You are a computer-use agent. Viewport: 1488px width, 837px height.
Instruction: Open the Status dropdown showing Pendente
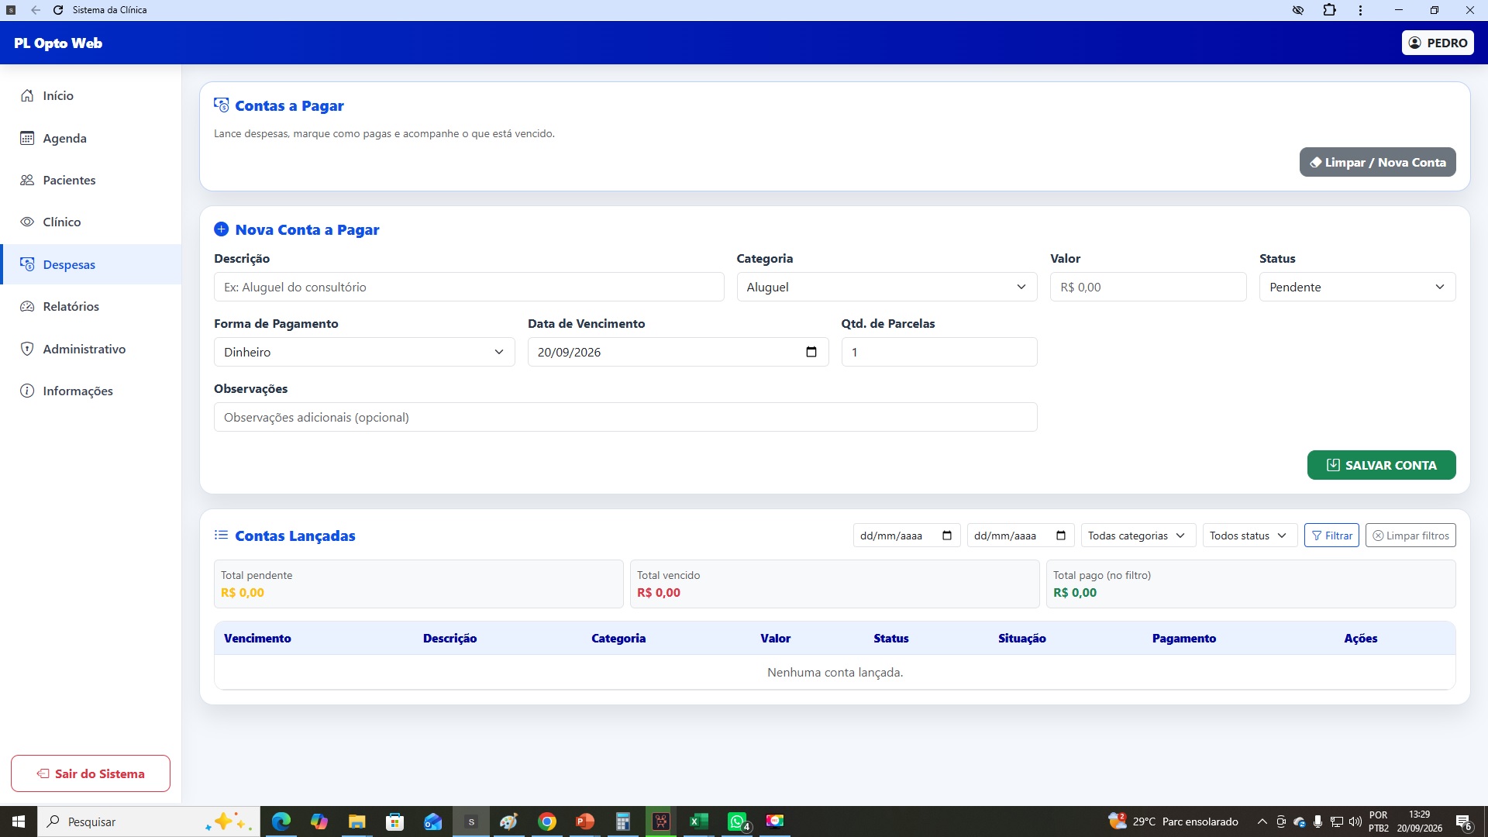1357,287
